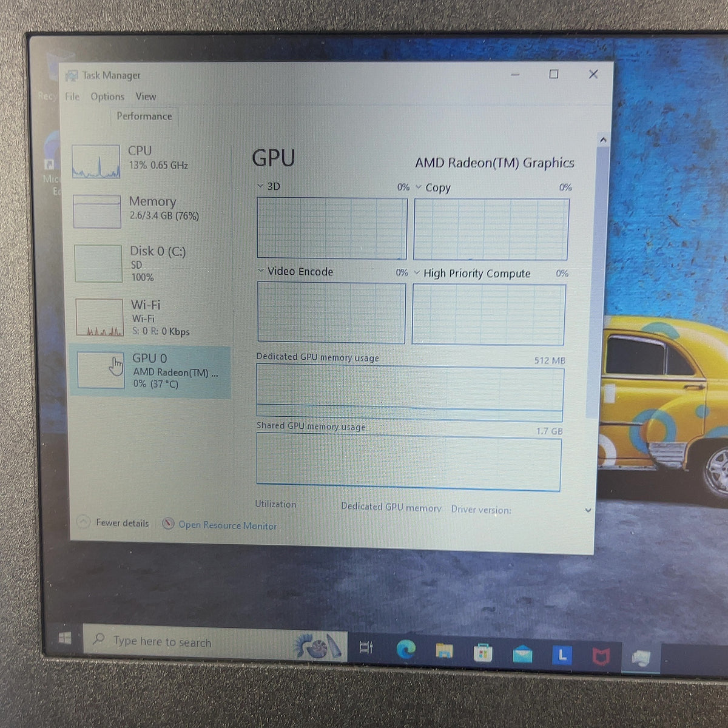Open the File menu
The width and height of the screenshot is (728, 728).
72,96
